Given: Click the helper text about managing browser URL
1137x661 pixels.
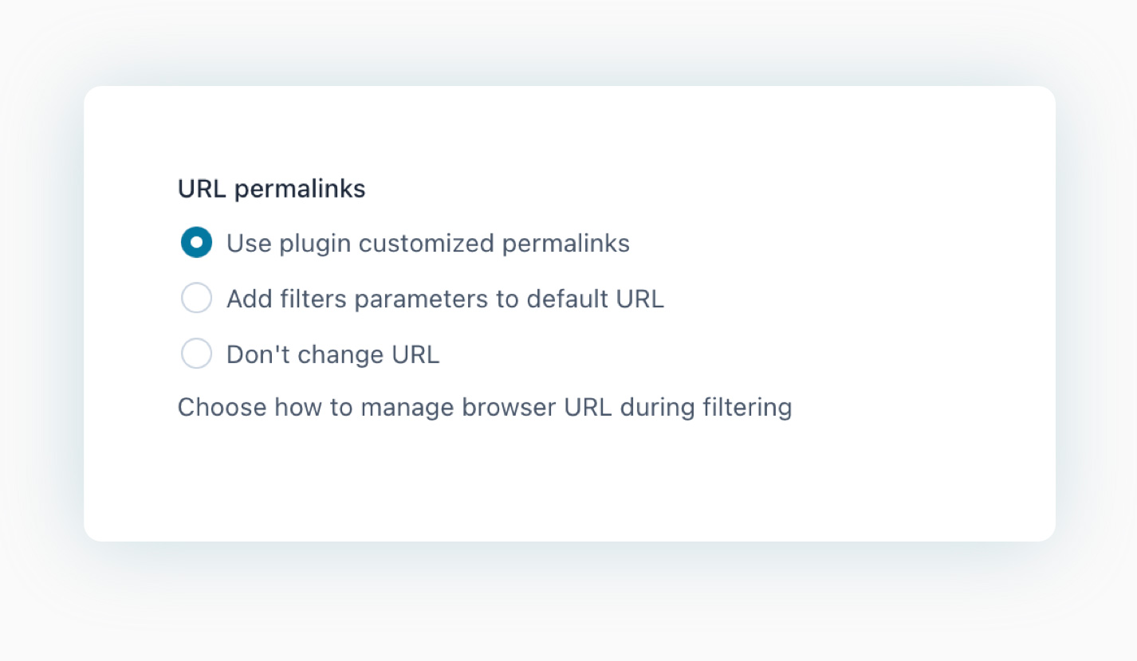Looking at the screenshot, I should point(484,407).
